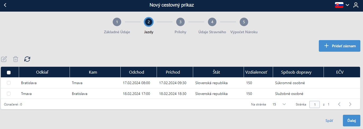Click the Slovak flag language icon

[x=339, y=5]
